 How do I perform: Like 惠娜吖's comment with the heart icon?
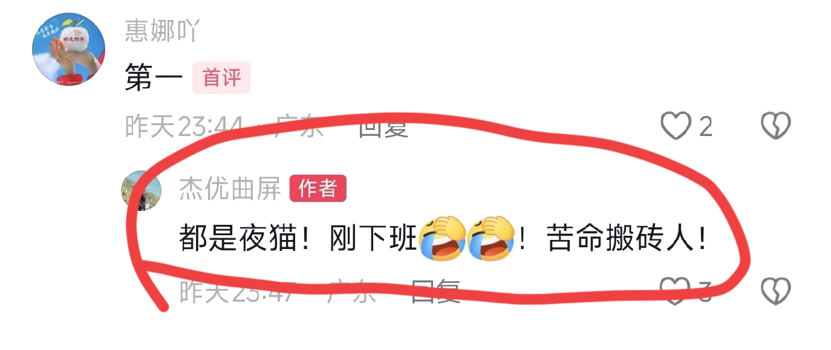pyautogui.click(x=676, y=126)
